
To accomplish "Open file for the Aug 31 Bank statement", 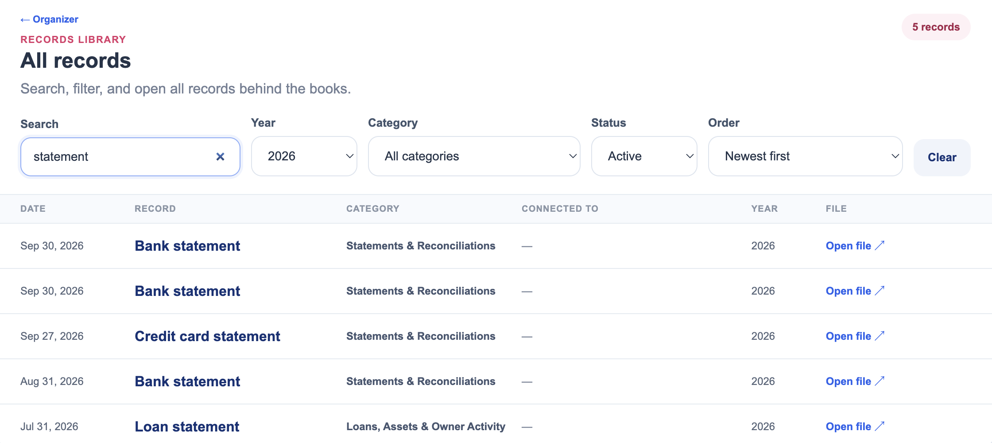I will pyautogui.click(x=855, y=381).
